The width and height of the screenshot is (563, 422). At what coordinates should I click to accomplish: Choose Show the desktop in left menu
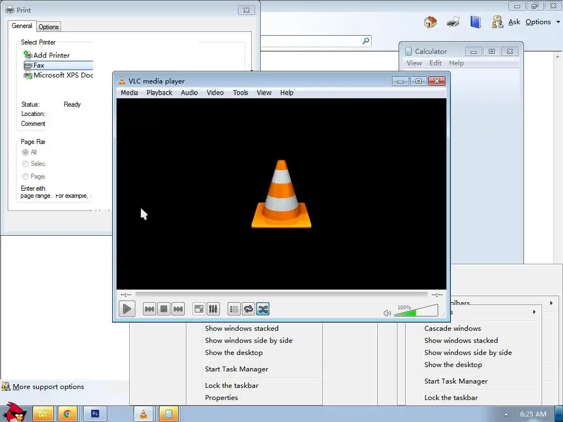pyautogui.click(x=234, y=353)
